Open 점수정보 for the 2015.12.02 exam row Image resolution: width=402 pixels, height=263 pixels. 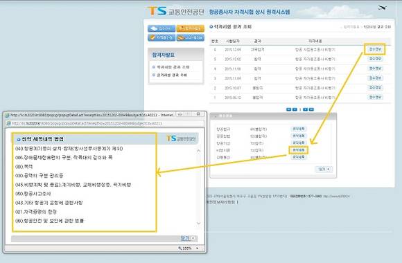click(x=375, y=59)
